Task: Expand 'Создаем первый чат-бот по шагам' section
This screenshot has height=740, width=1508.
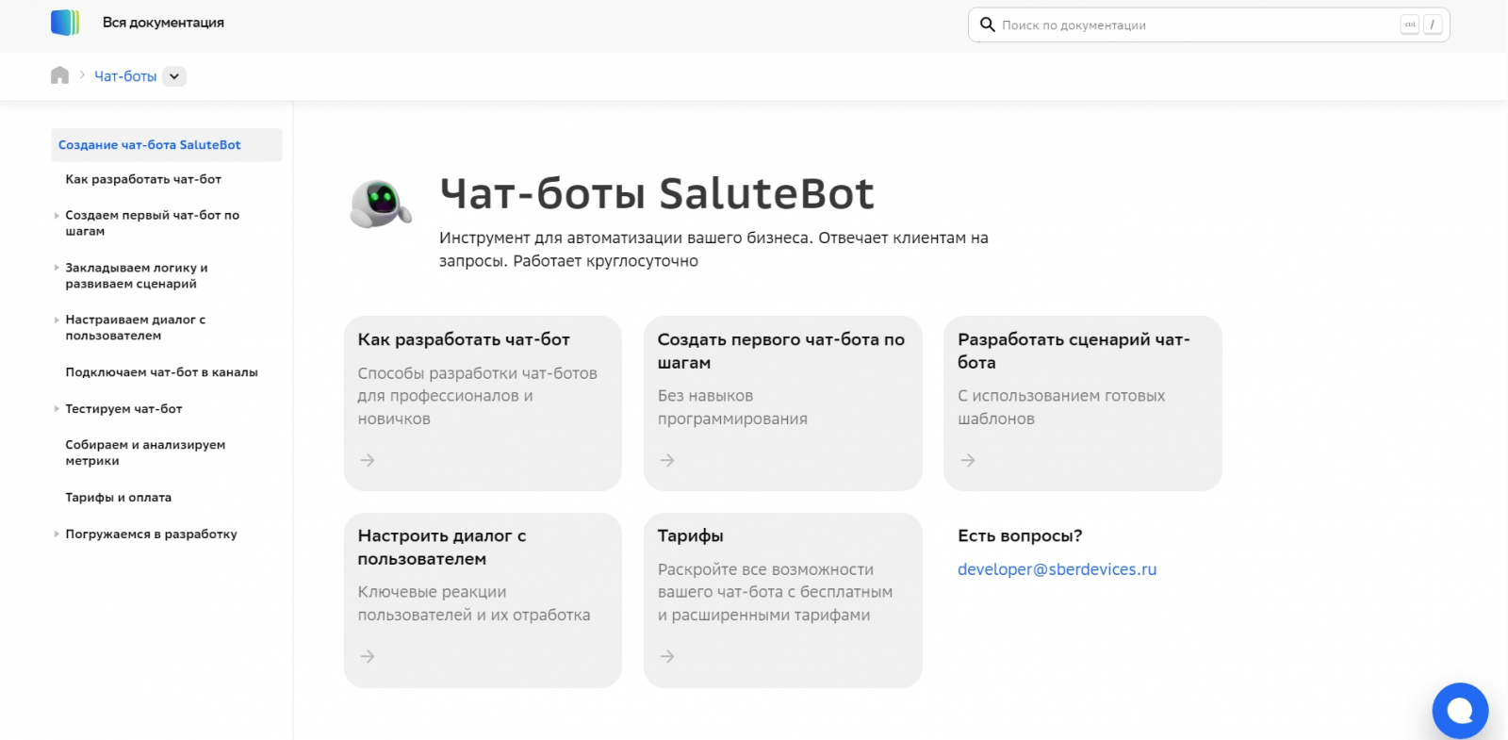Action: pyautogui.click(x=57, y=216)
